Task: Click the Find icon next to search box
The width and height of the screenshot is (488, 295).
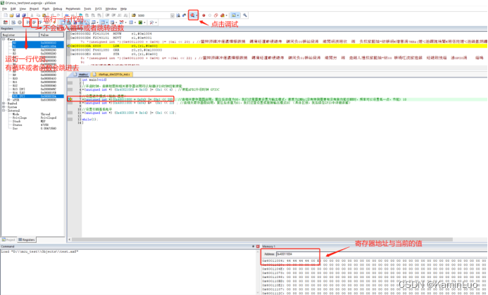Action: tap(178, 15)
